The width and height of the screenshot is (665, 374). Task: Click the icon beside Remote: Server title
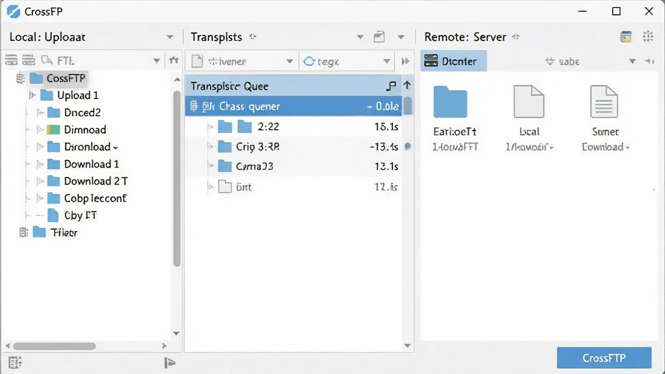516,37
